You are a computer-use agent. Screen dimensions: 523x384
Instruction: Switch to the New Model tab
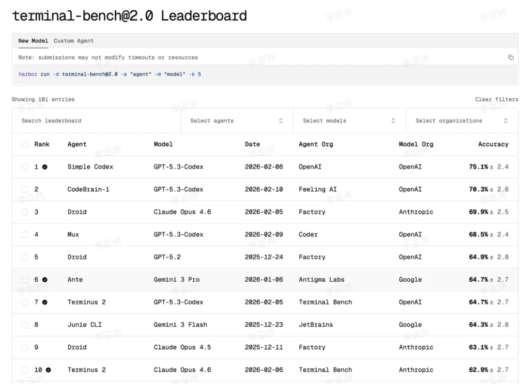click(33, 41)
